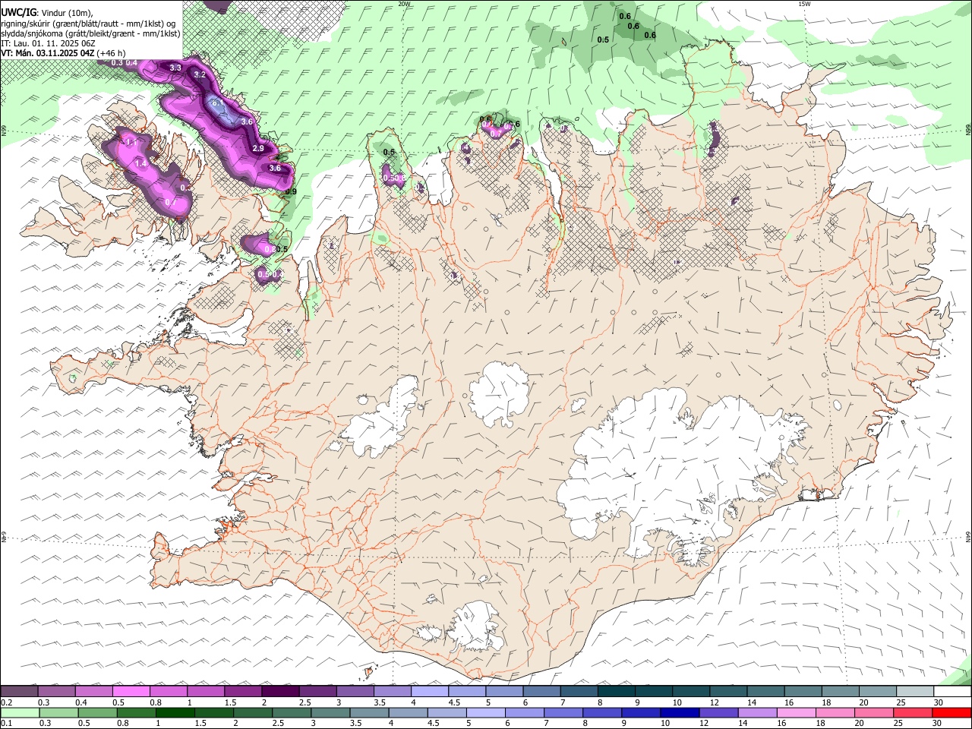Pick the bright pink 0.5 swatch in top legend row

[x=131, y=691]
